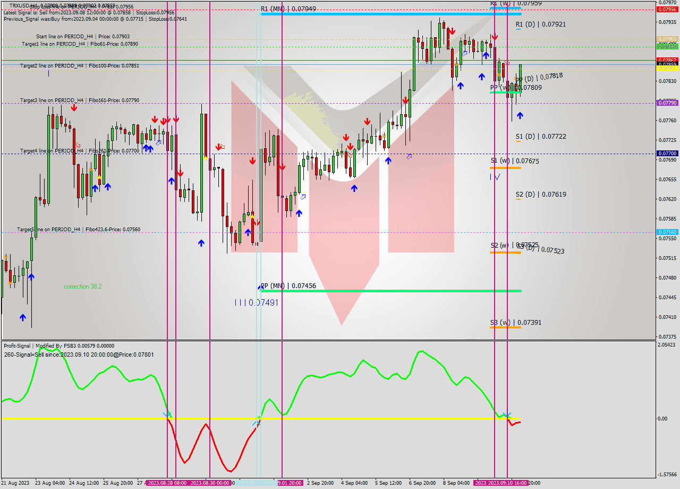Click the 23 Aug 04:00 time label
680x489 pixels.
pyautogui.click(x=50, y=483)
